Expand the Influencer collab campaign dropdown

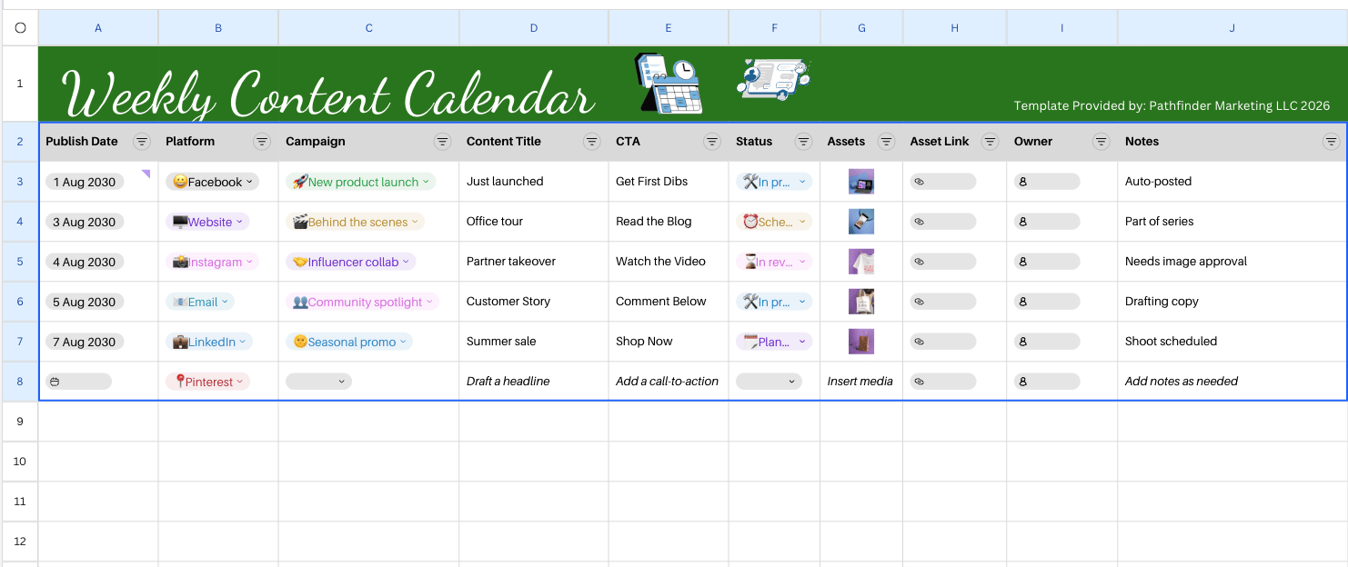350,262
